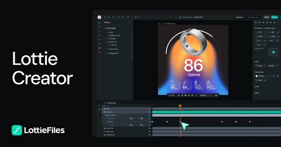This screenshot has width=281, height=147.
Task: Click align left icon in properties panel
Action: (256, 22)
